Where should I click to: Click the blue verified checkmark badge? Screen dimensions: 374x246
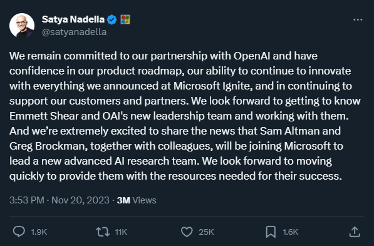[112, 19]
